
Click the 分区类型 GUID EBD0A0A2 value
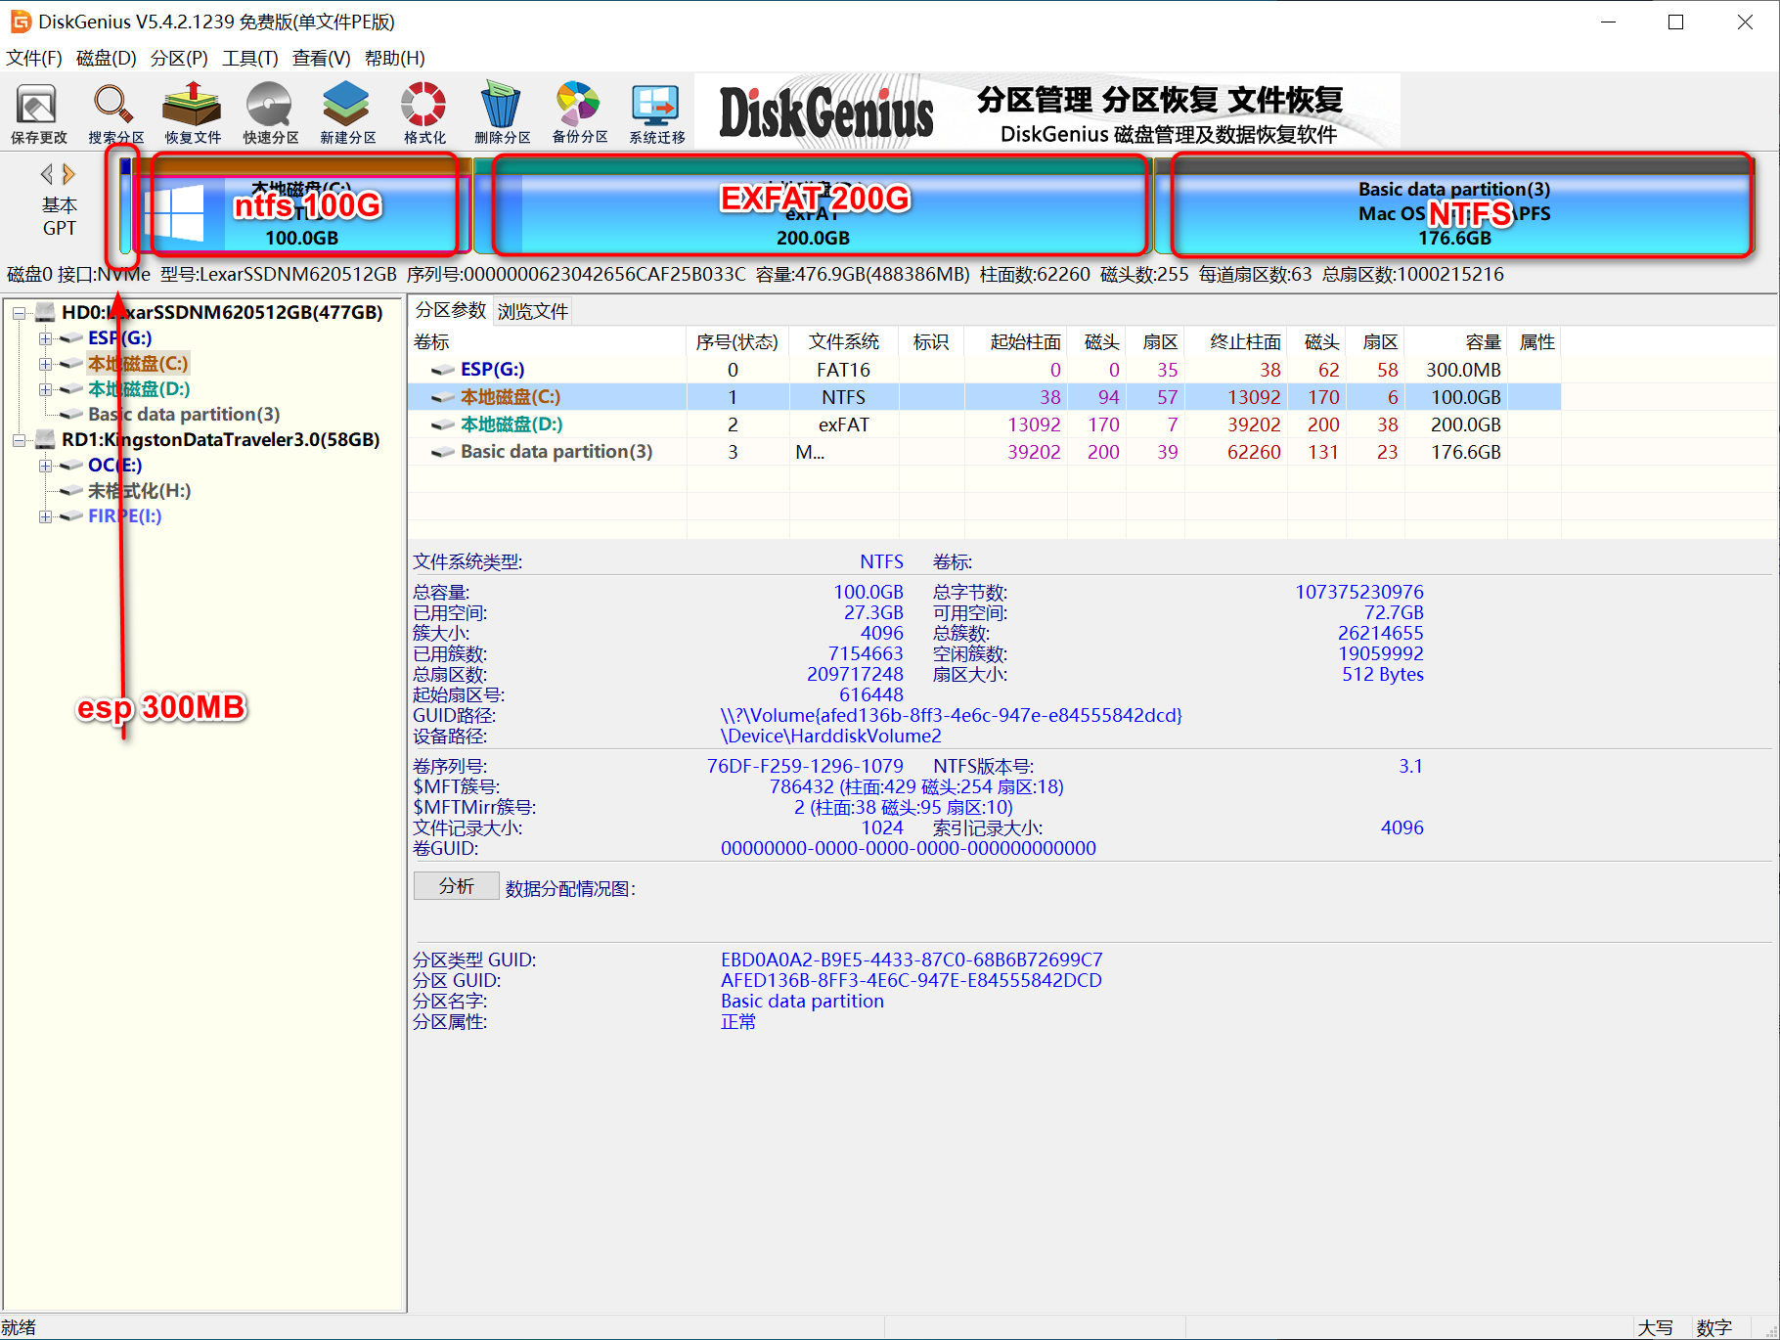[912, 960]
